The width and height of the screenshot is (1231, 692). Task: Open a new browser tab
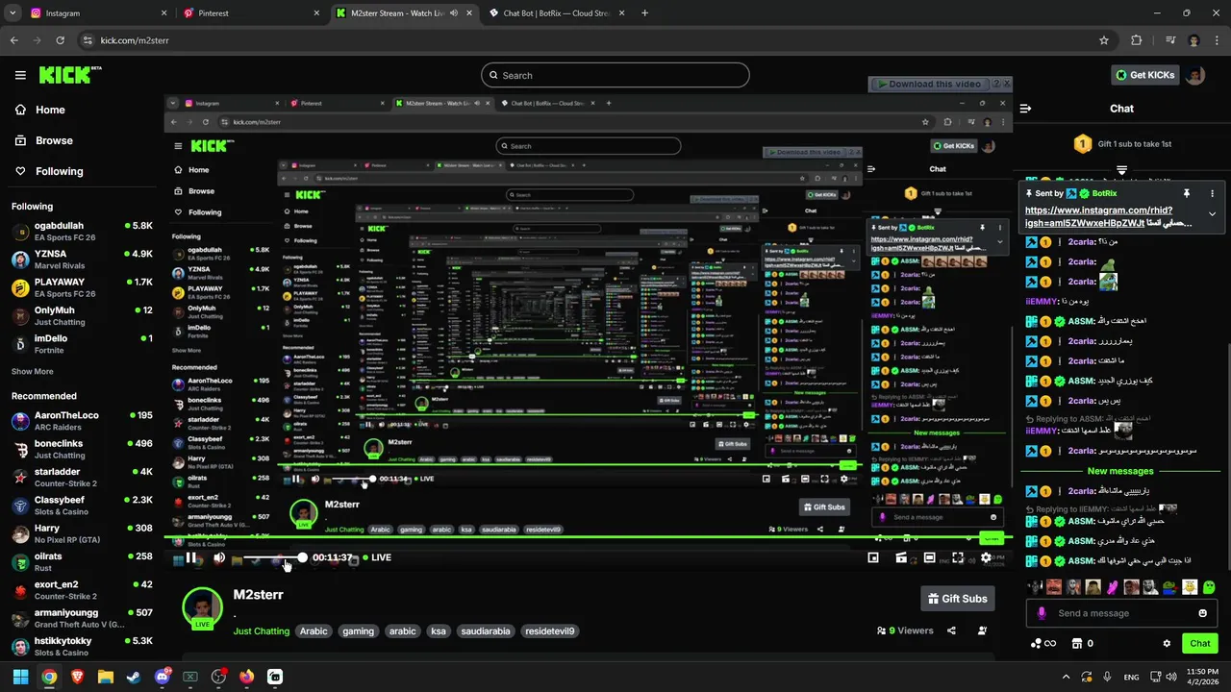[x=644, y=13]
